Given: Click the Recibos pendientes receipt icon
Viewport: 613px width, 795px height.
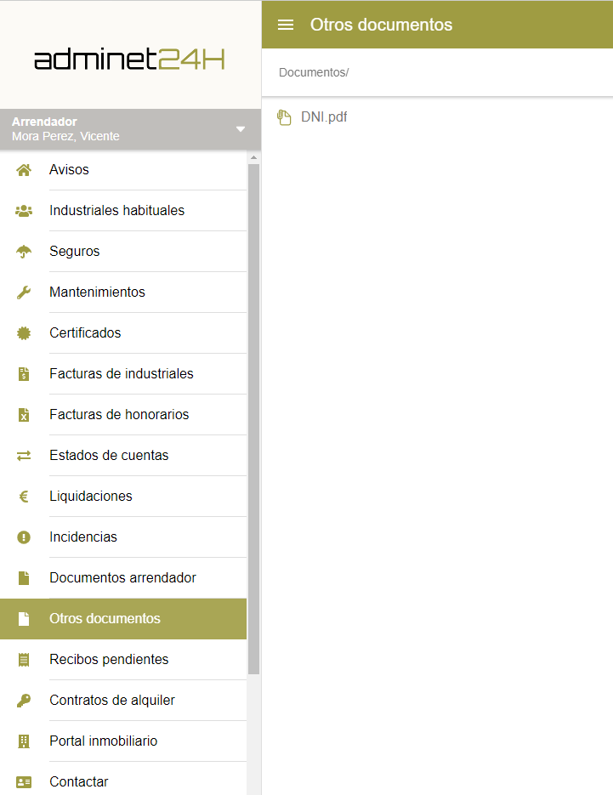Looking at the screenshot, I should 24,660.
